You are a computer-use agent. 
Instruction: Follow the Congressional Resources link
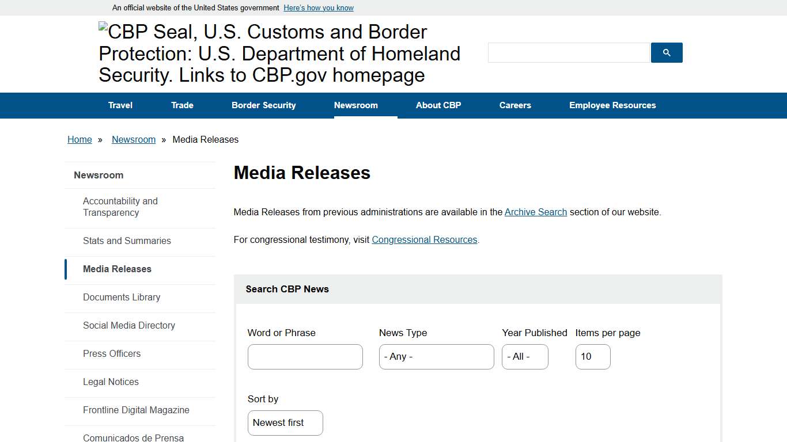click(x=424, y=239)
